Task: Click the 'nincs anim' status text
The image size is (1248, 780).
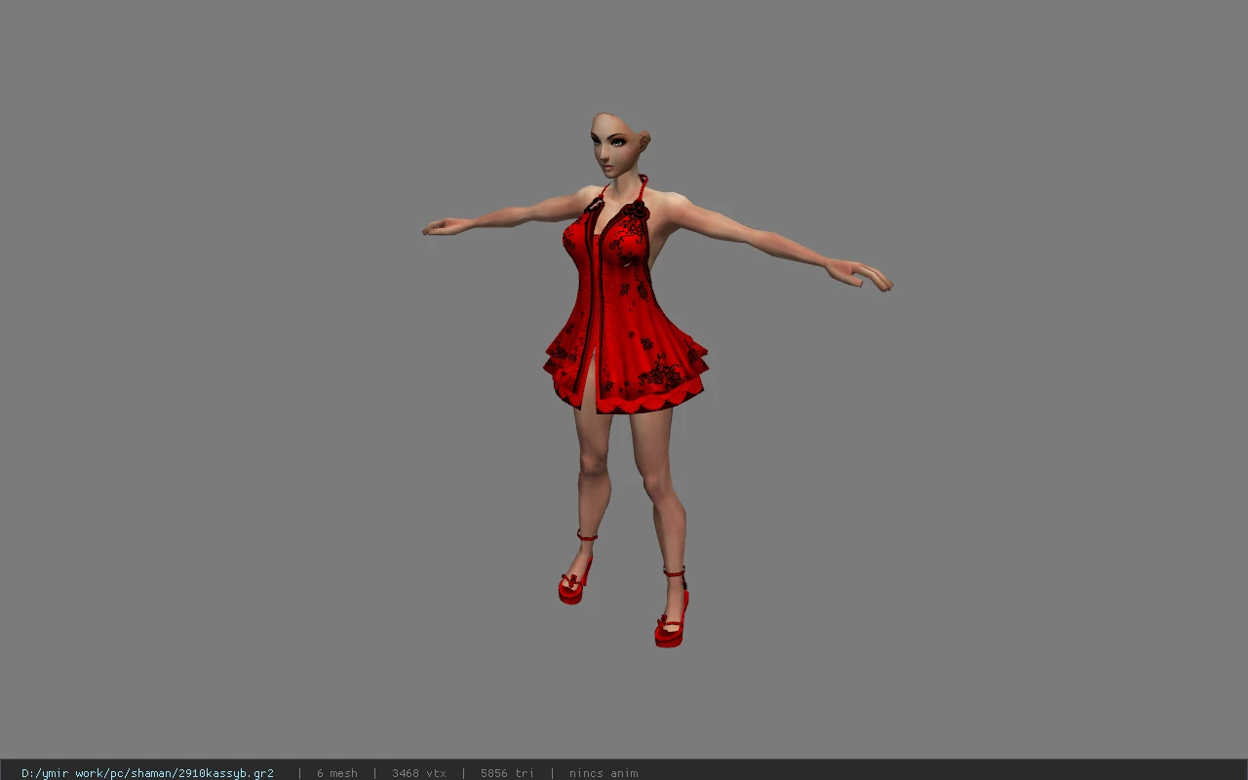Action: (604, 773)
